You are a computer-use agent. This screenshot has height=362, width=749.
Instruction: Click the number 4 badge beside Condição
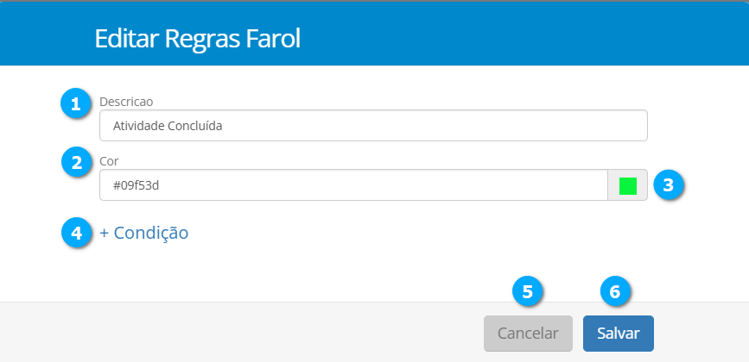click(76, 233)
